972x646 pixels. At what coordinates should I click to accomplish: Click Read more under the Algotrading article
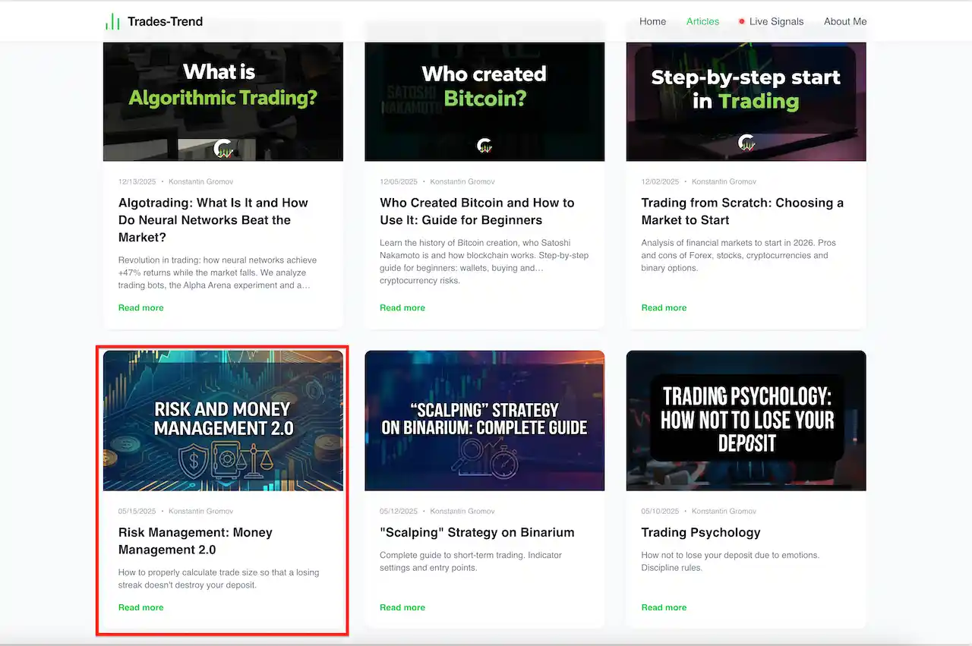tap(141, 307)
